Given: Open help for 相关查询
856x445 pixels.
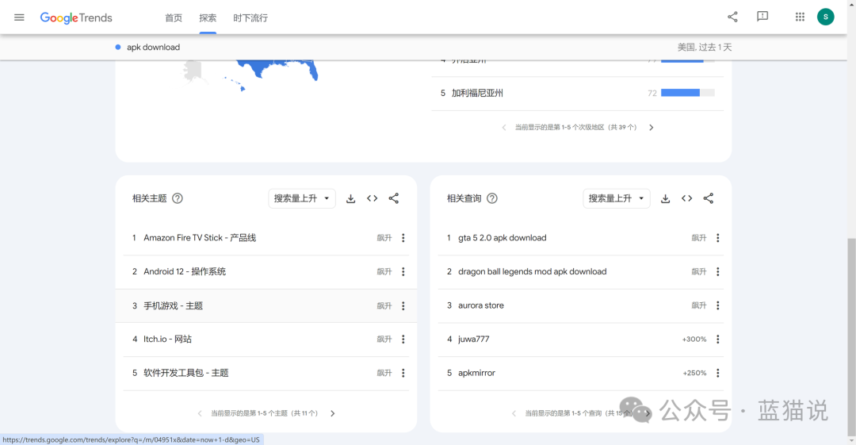Looking at the screenshot, I should [x=492, y=198].
